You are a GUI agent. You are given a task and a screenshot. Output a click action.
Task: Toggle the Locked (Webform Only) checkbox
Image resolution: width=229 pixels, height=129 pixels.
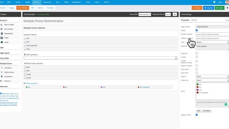point(196,61)
